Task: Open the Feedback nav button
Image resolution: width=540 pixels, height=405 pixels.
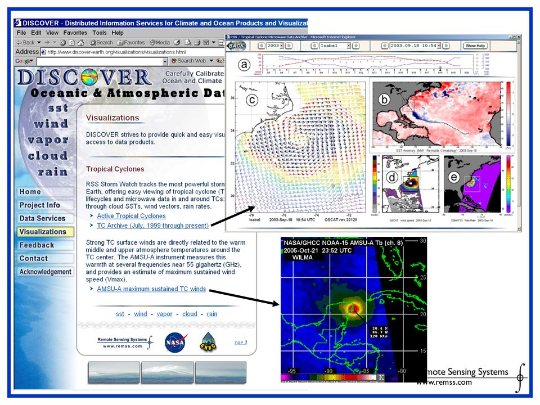Action: coord(45,245)
